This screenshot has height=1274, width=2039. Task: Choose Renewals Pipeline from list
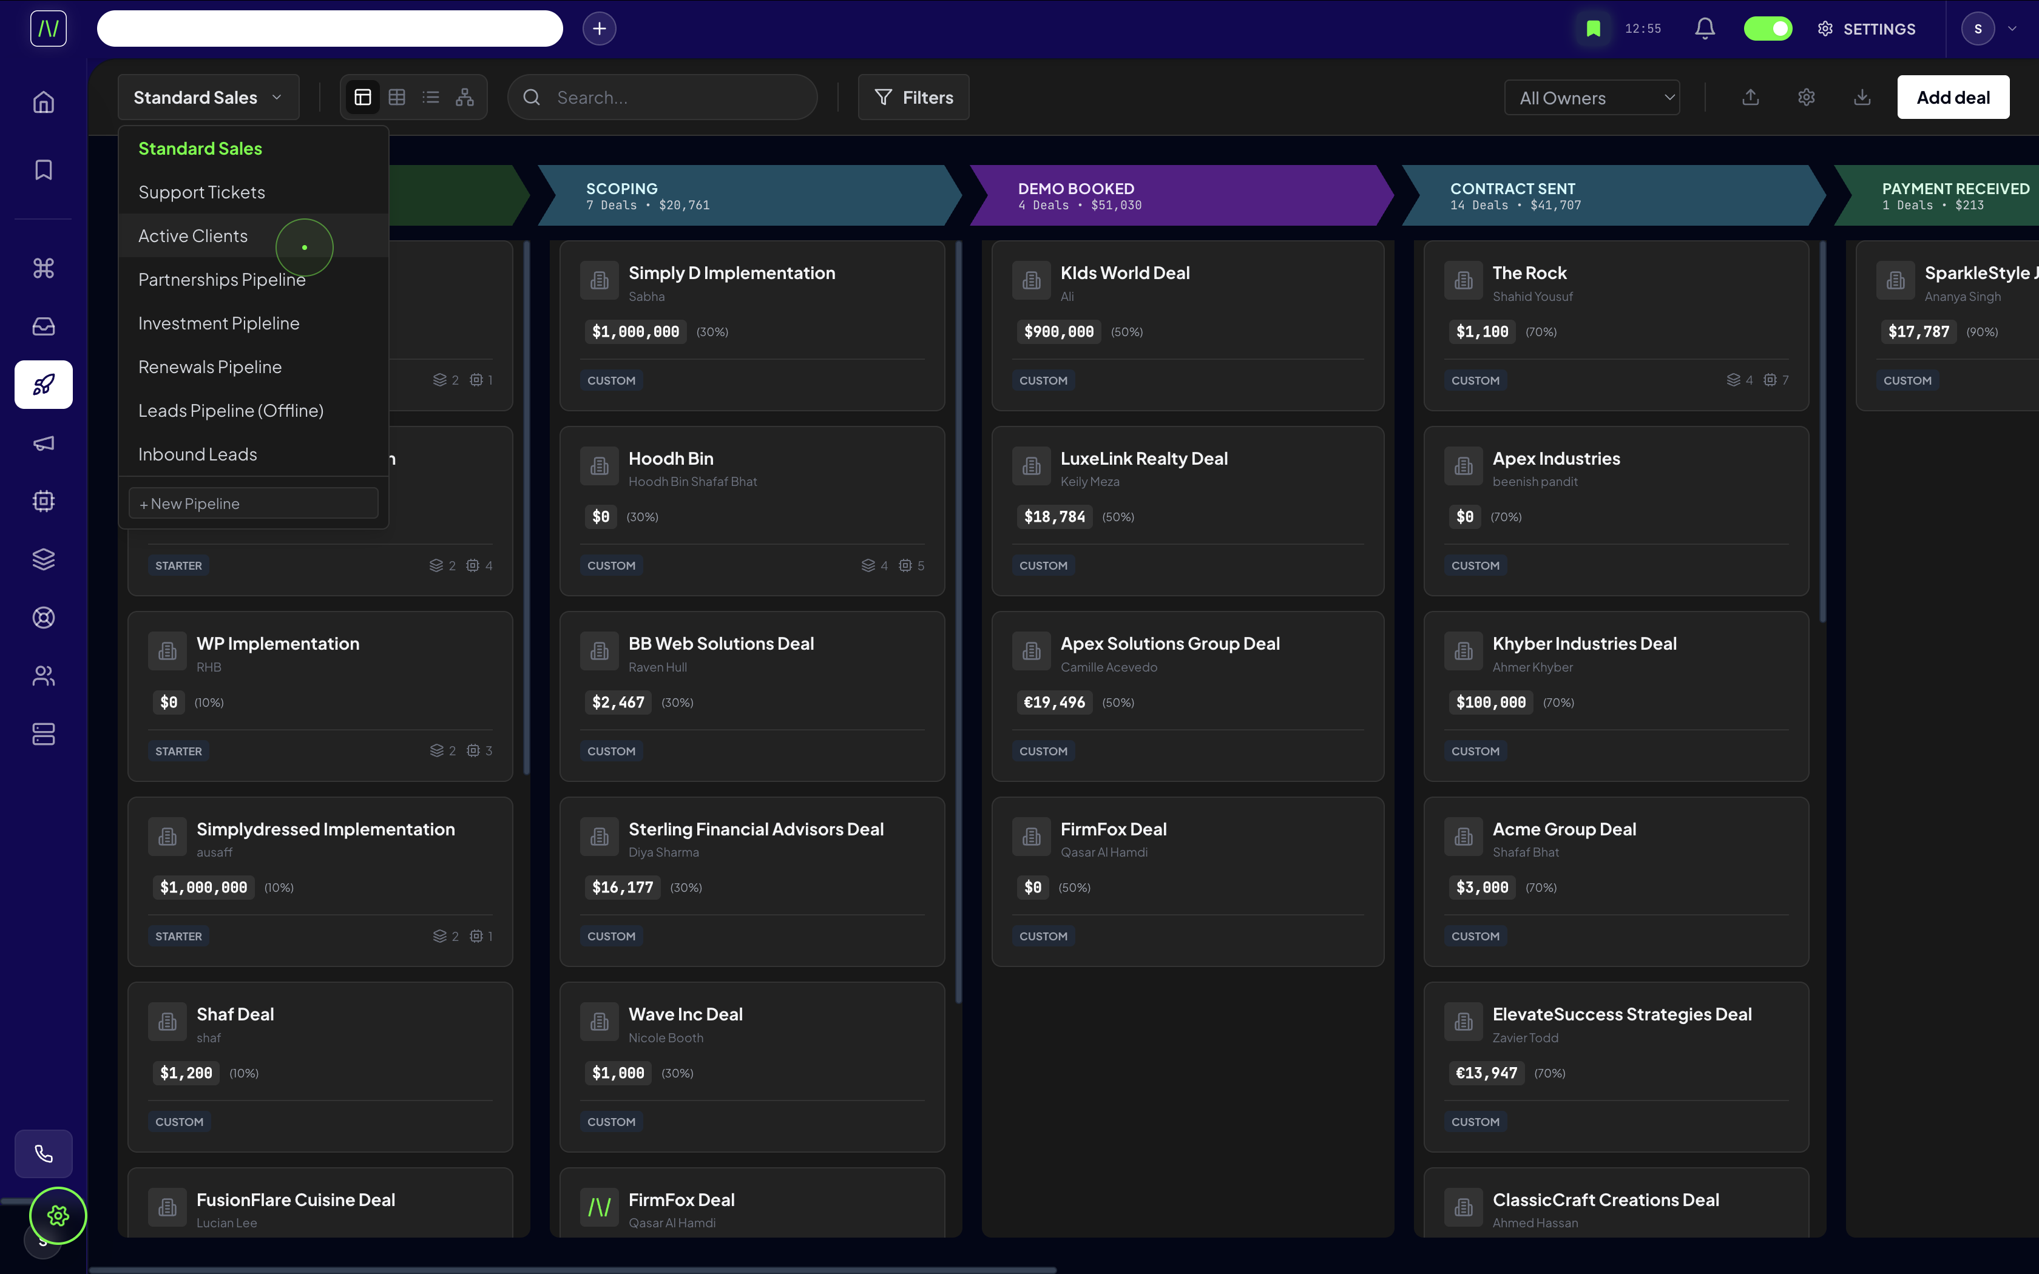tap(210, 368)
